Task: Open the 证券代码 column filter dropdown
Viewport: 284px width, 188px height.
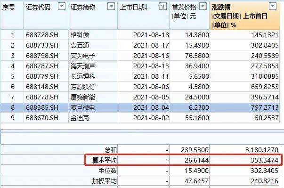Action: coord(62,6)
